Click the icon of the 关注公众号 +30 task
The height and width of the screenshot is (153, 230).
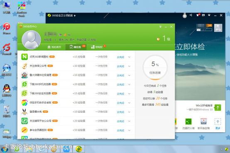(x=24, y=66)
